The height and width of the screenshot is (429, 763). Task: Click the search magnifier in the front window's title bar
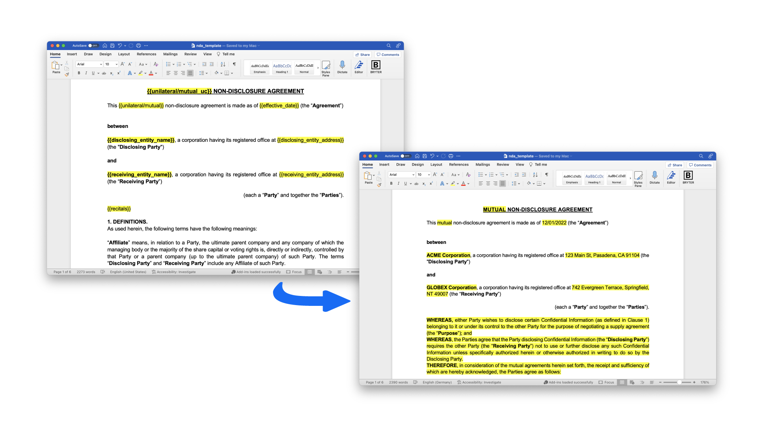[x=701, y=156]
